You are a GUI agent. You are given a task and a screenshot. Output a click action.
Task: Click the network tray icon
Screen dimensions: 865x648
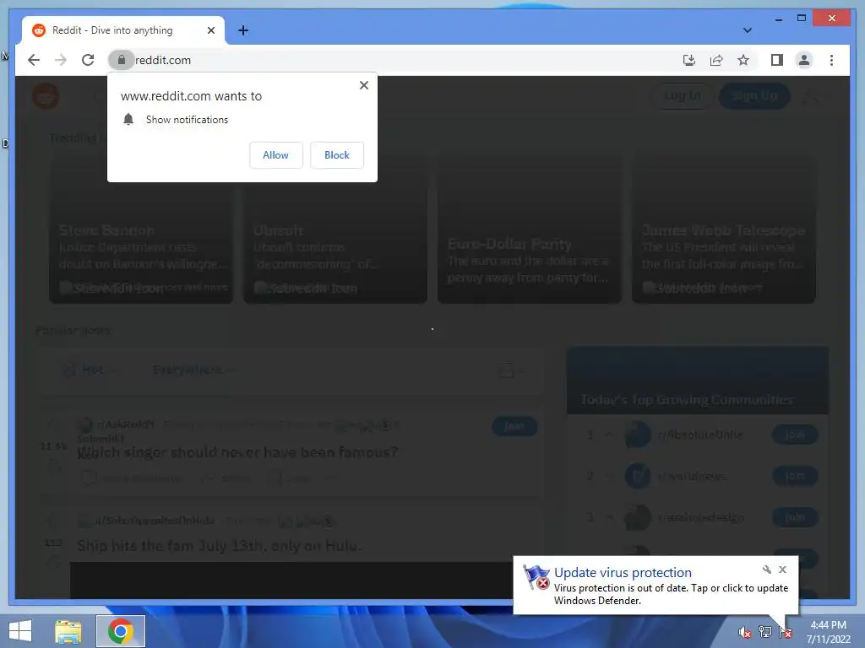click(x=765, y=632)
